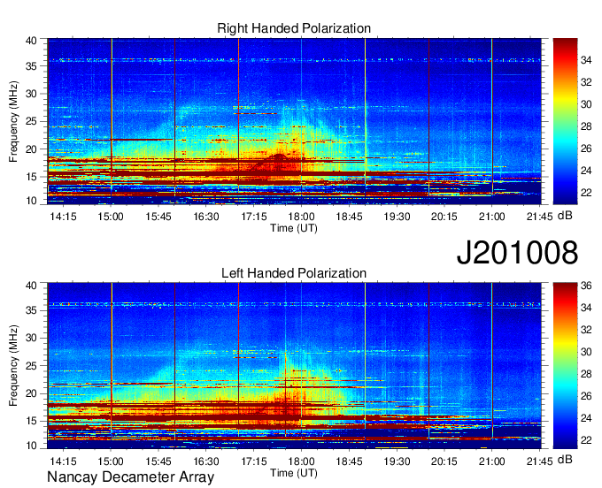Click the dB unit beside the top colorbar
602x488 pixels.
(x=565, y=216)
